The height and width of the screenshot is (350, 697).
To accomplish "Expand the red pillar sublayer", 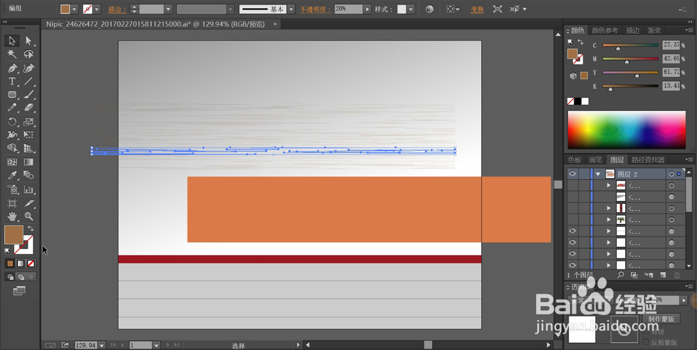I will [609, 208].
